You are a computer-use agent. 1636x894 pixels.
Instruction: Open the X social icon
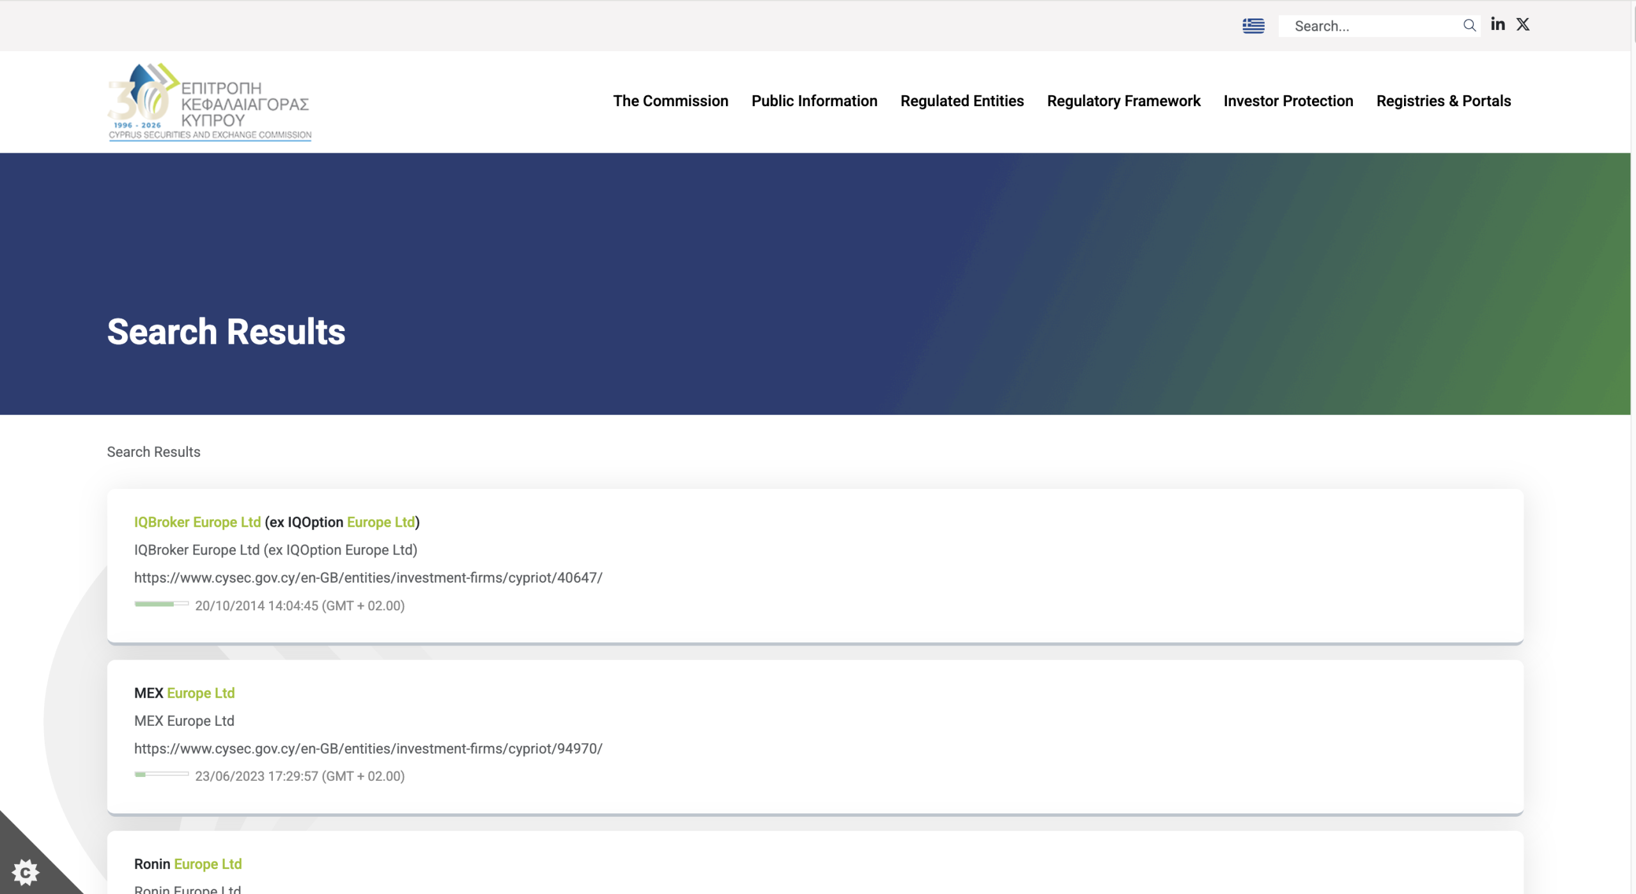pyautogui.click(x=1523, y=24)
